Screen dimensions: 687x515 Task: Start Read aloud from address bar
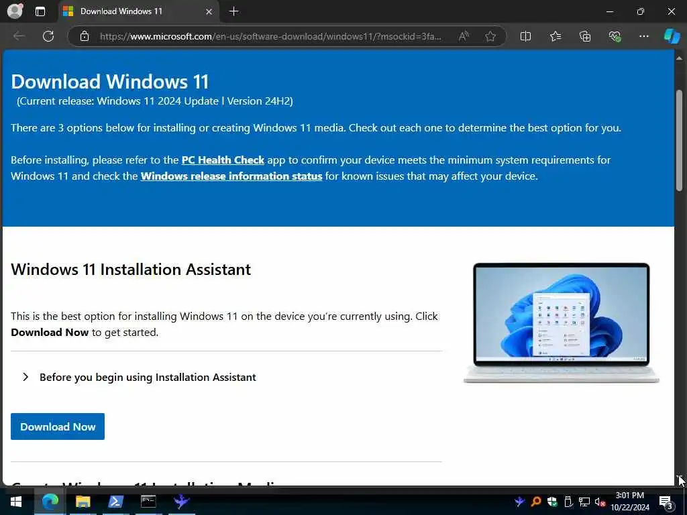point(464,36)
